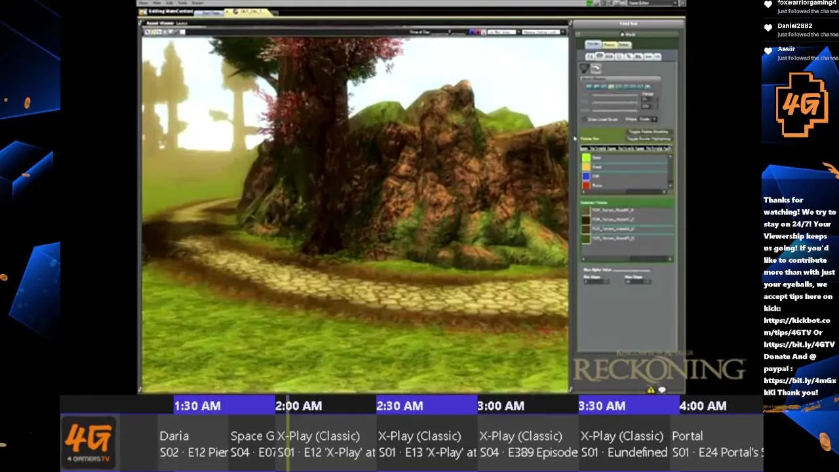This screenshot has width=839, height=472.
Task: Select the X-Play (Classic) S04 E389 entry
Action: (528, 444)
